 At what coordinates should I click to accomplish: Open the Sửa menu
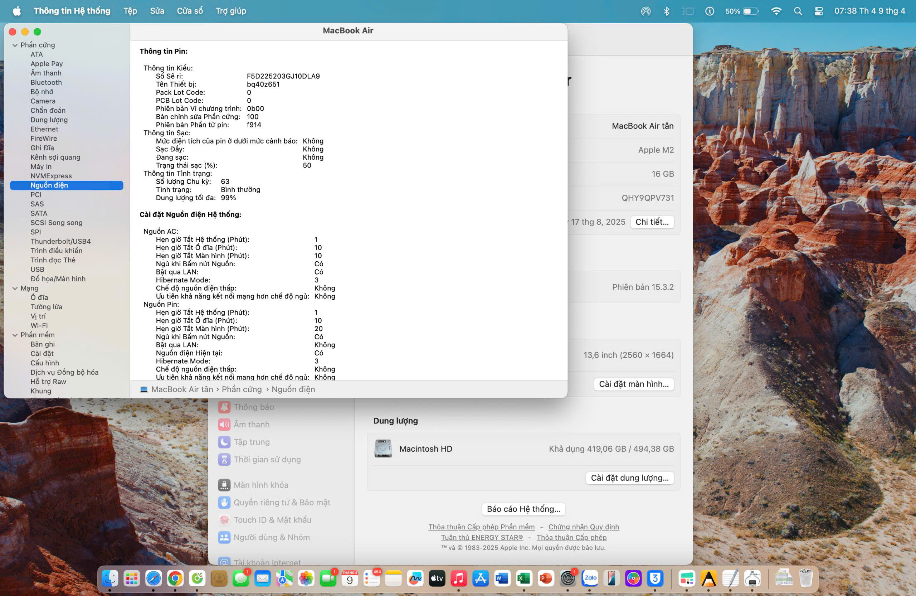pos(157,11)
